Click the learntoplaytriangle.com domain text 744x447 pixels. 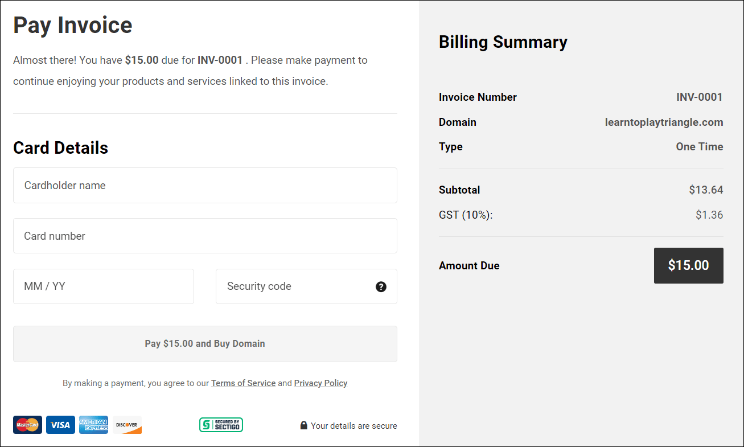tap(664, 122)
